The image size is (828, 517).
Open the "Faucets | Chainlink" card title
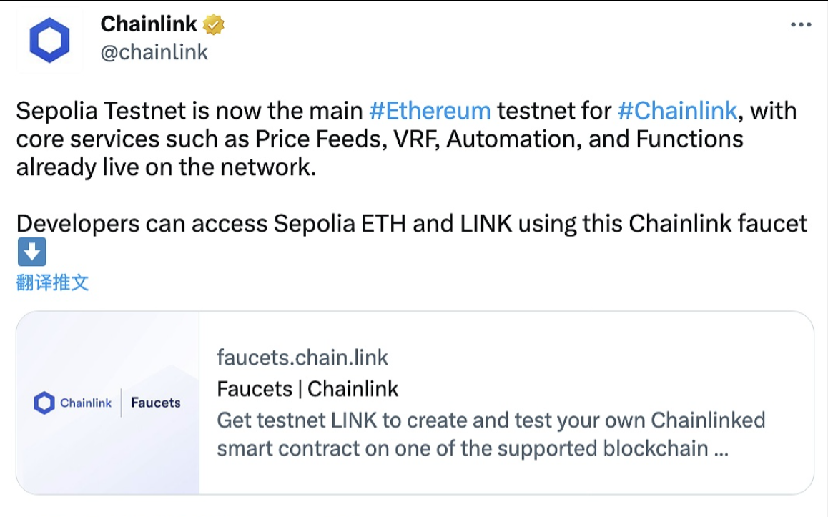(x=307, y=389)
